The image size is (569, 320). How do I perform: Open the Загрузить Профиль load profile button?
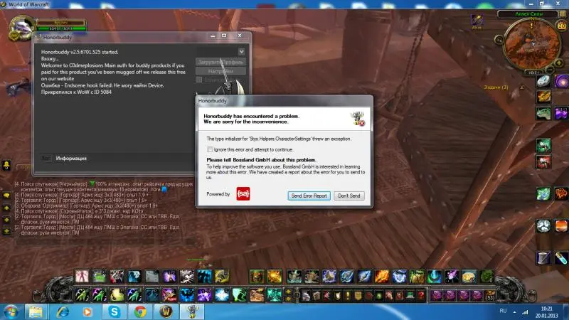[x=221, y=61]
